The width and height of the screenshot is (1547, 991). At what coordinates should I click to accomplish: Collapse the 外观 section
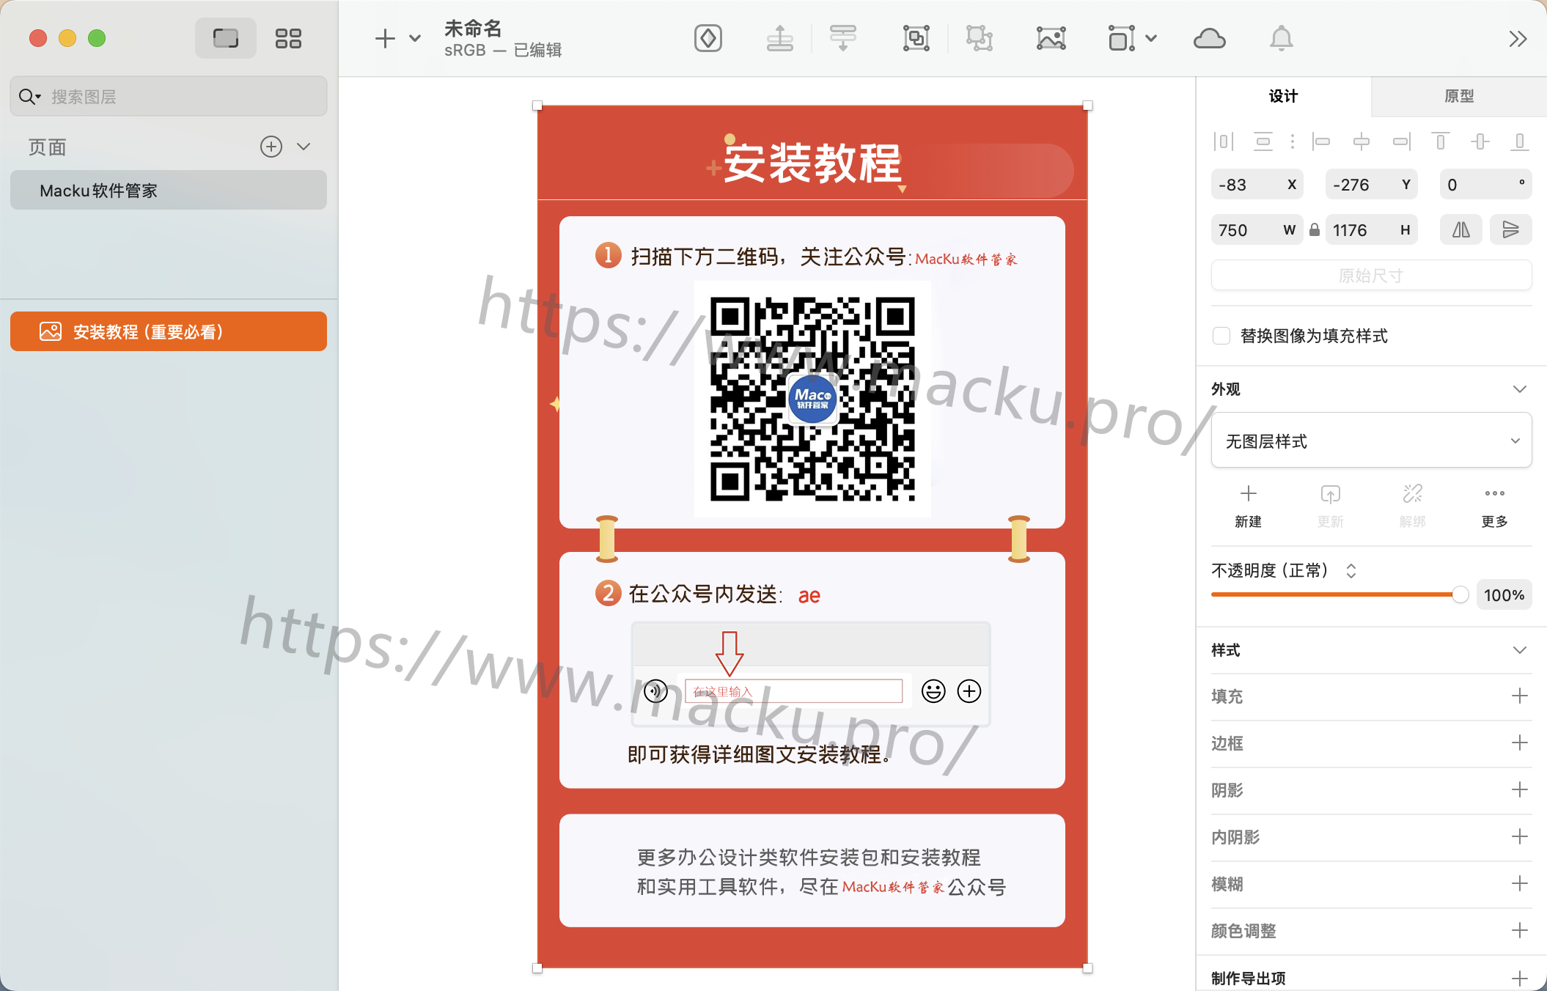1520,389
